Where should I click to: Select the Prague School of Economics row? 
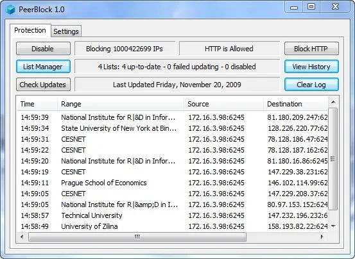[172, 183]
